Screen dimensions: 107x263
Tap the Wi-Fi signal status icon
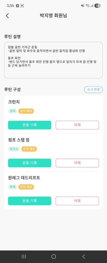click(87, 6)
